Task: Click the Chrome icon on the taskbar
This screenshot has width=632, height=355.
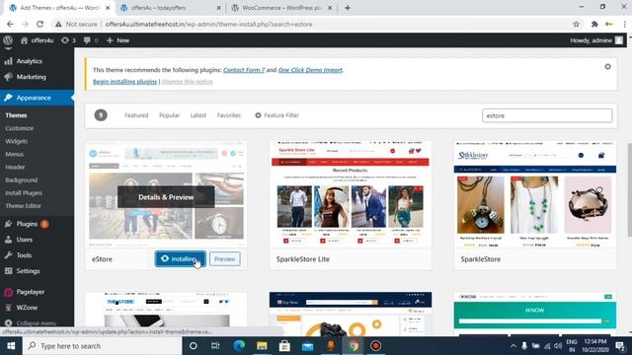Action: coord(354,346)
